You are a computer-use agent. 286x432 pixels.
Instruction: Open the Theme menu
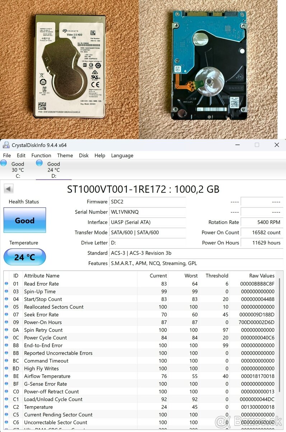click(x=65, y=156)
